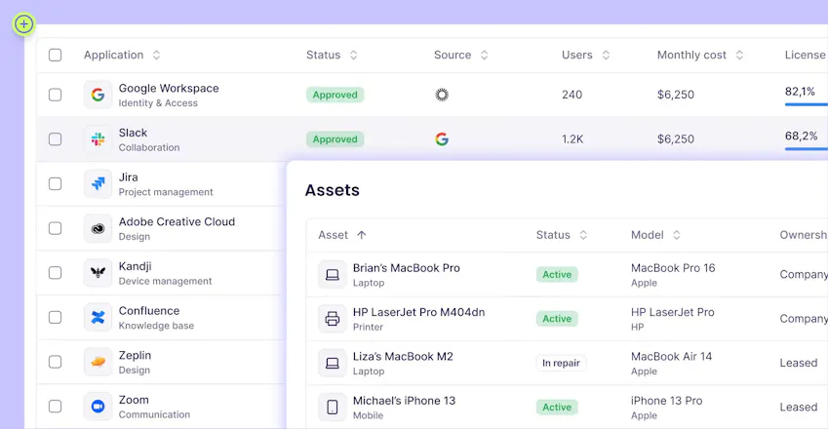Viewport: 828px width, 429px height.
Task: Click the Zeplin app icon
Action: click(x=98, y=362)
